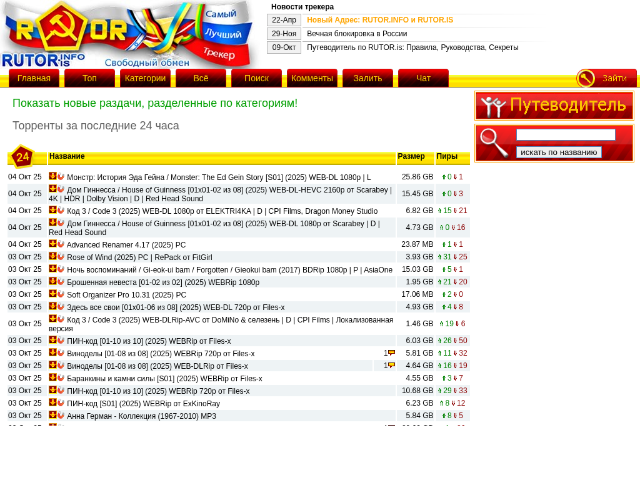Open the Топ menu tab

click(x=89, y=78)
